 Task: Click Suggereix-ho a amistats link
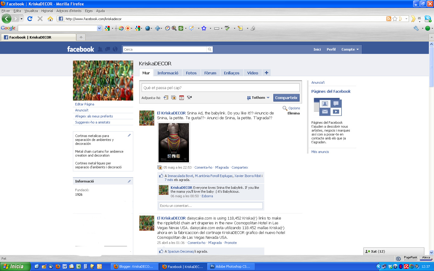coord(93,122)
